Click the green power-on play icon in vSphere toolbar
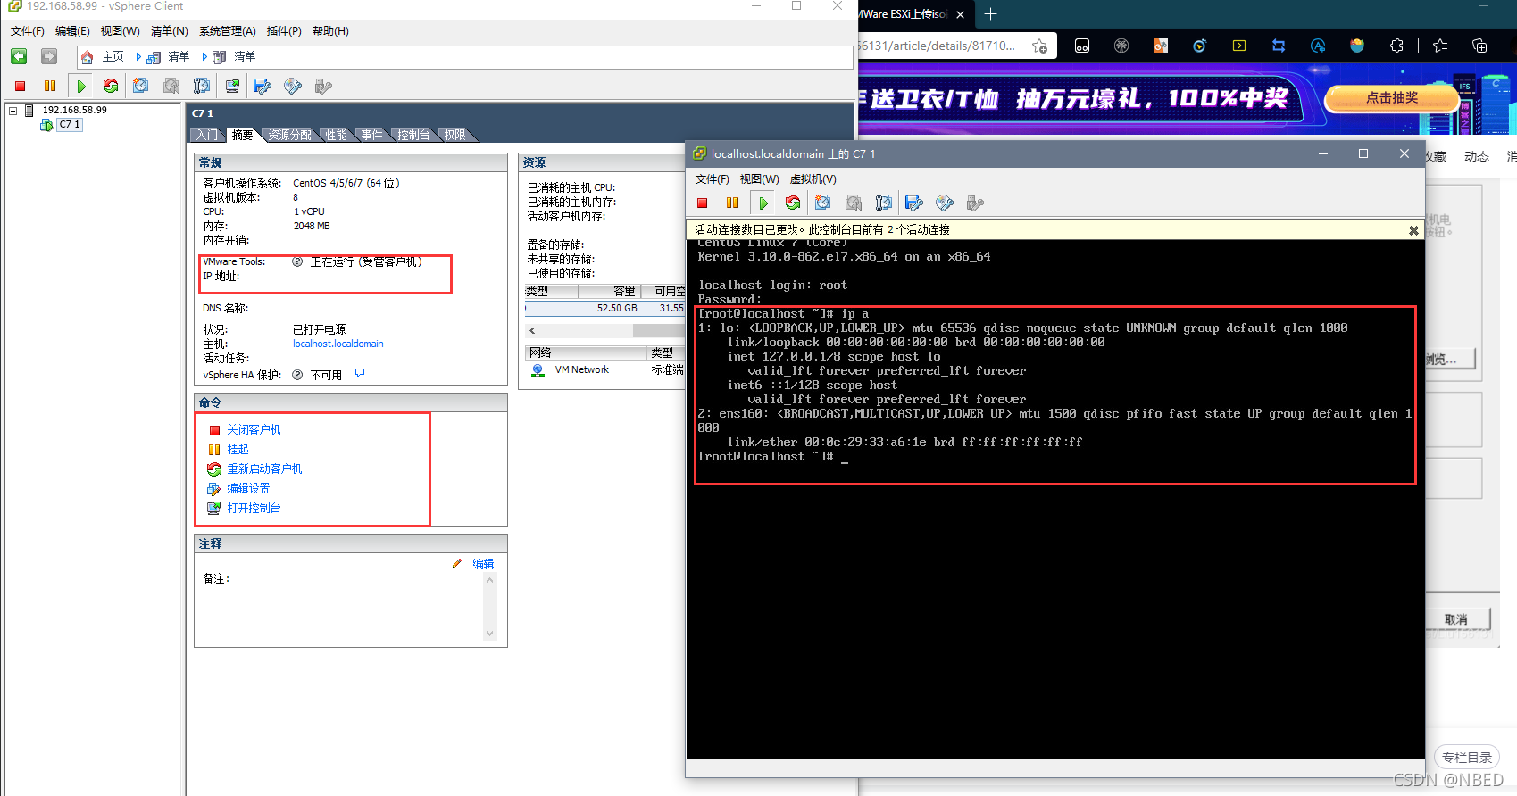Image resolution: width=1517 pixels, height=796 pixels. 81,86
